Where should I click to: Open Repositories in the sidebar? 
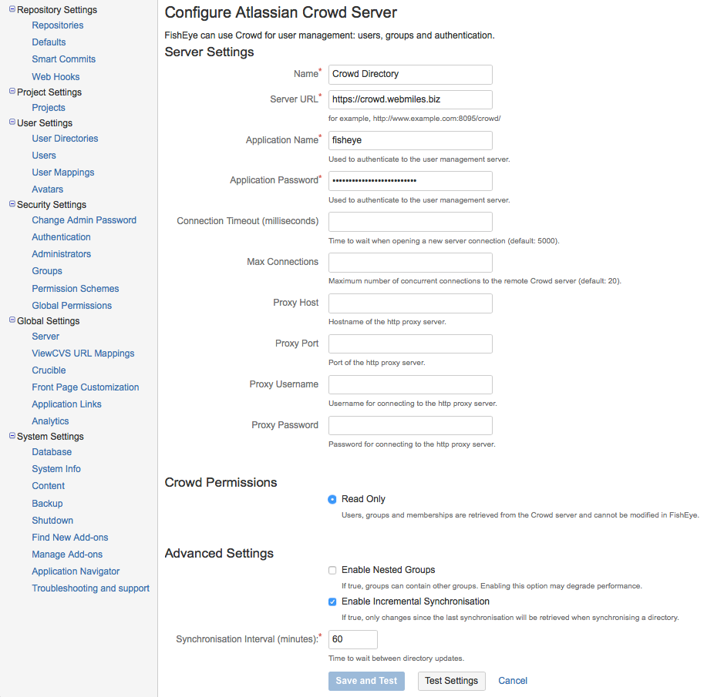57,25
